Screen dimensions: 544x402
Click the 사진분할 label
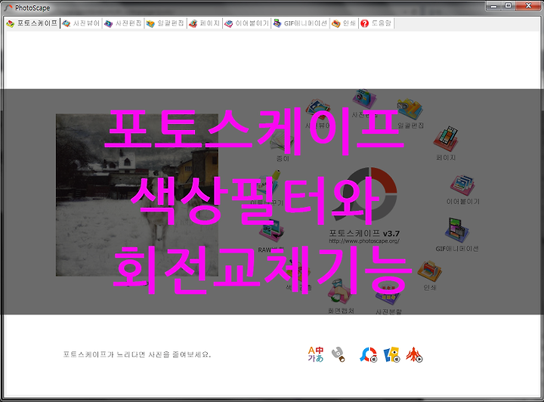388,311
